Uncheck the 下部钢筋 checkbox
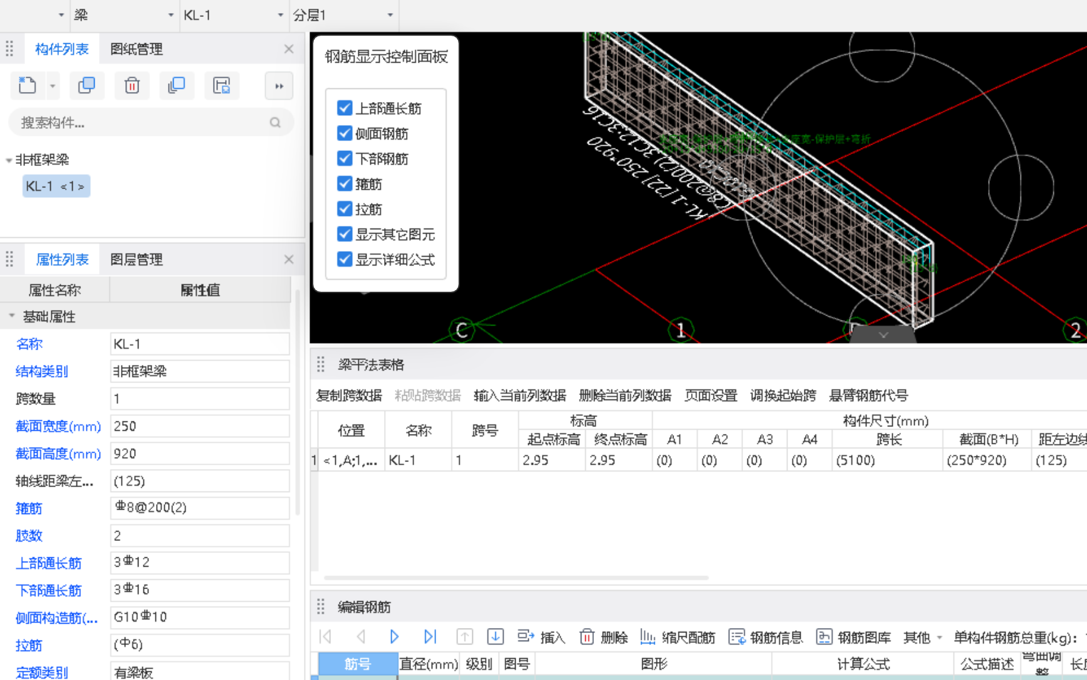Screen dimensions: 1087x680 click(x=345, y=158)
